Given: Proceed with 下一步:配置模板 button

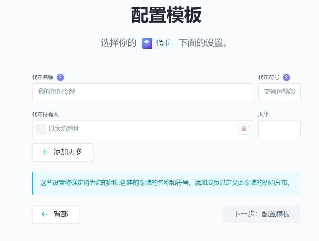Looking at the screenshot, I should coord(261,214).
